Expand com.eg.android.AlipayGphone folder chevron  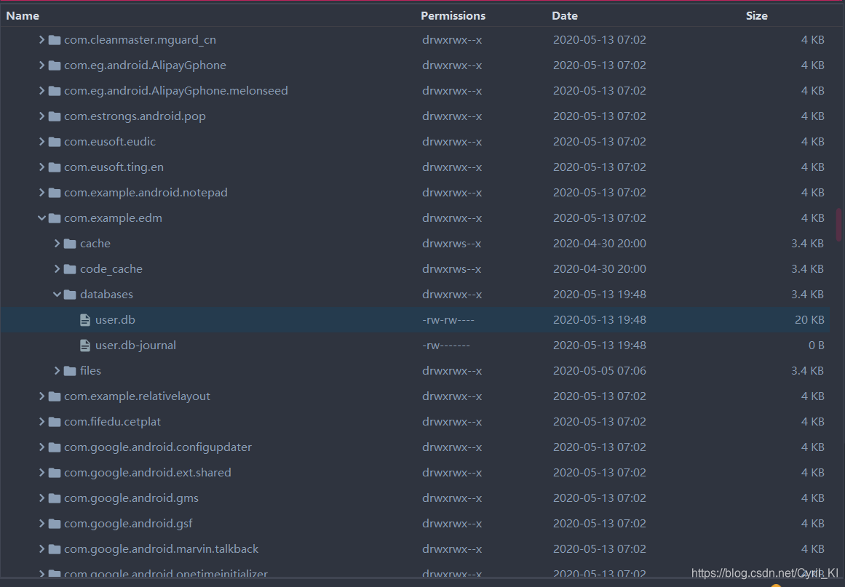[41, 65]
